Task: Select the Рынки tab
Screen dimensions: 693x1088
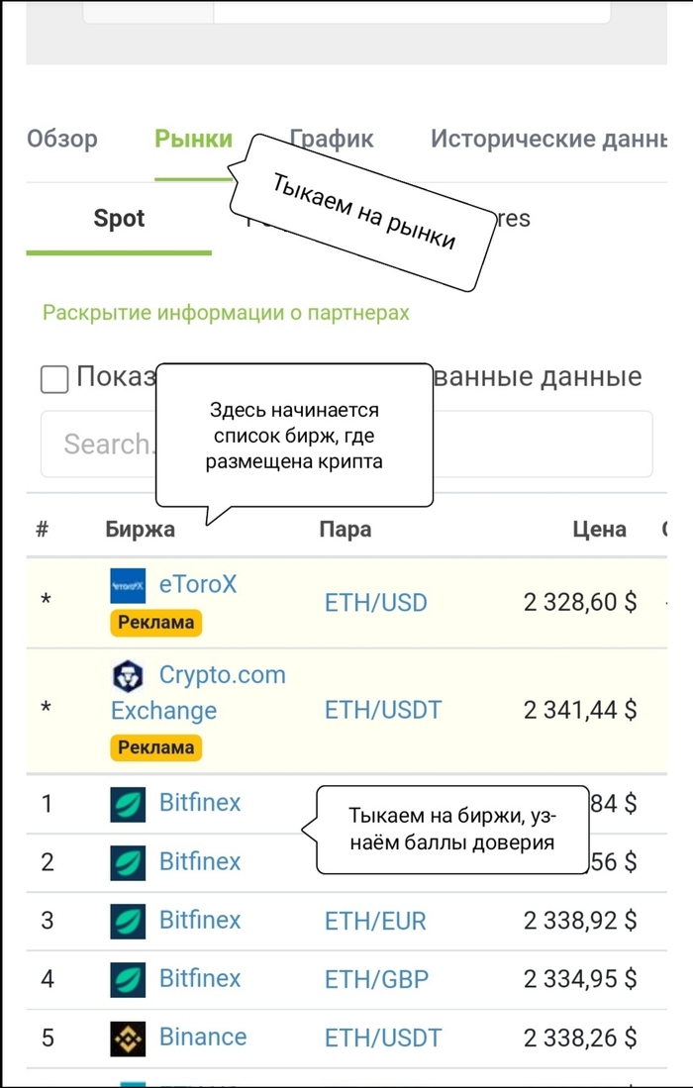Action: (193, 139)
